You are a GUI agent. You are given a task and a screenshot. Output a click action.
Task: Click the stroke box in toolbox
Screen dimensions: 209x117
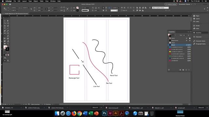7,49
